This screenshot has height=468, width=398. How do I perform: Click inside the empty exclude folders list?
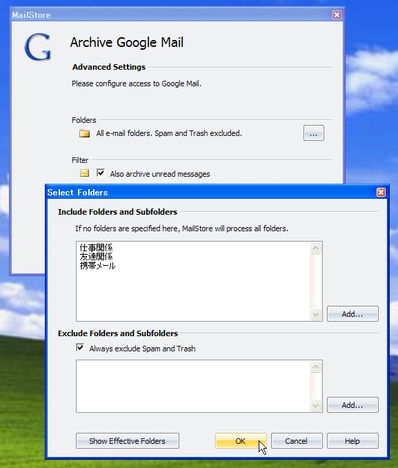(x=193, y=387)
